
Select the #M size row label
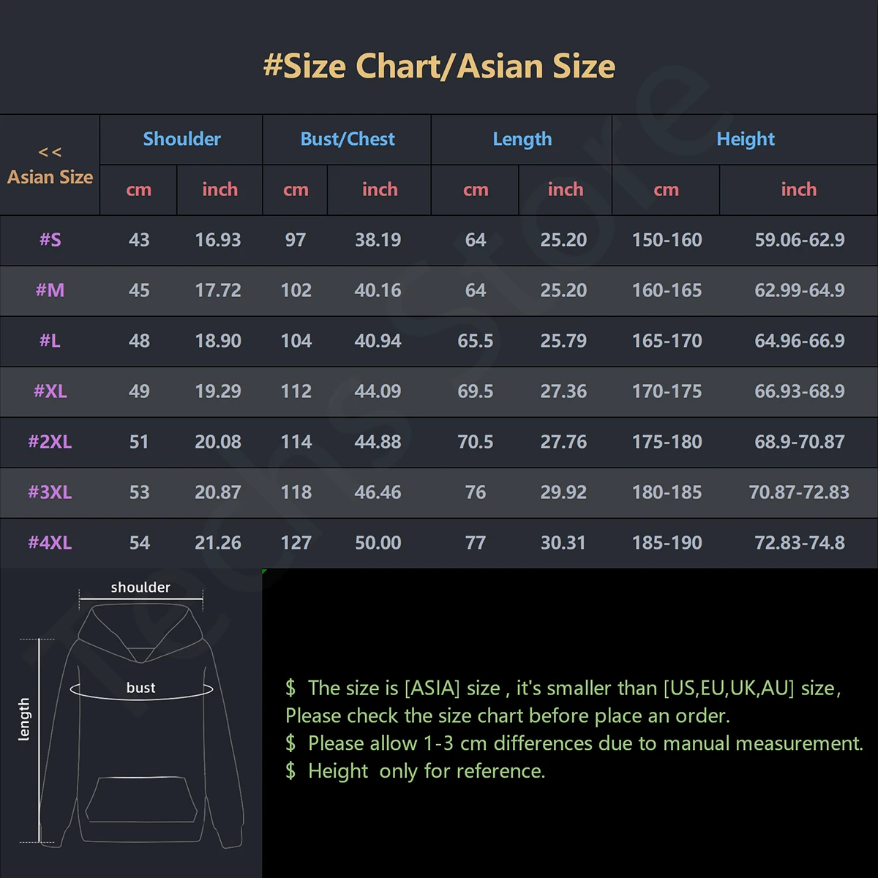50,290
